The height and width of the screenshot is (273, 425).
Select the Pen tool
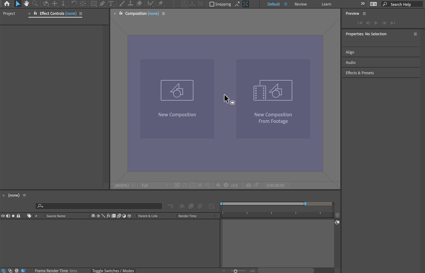tap(102, 4)
